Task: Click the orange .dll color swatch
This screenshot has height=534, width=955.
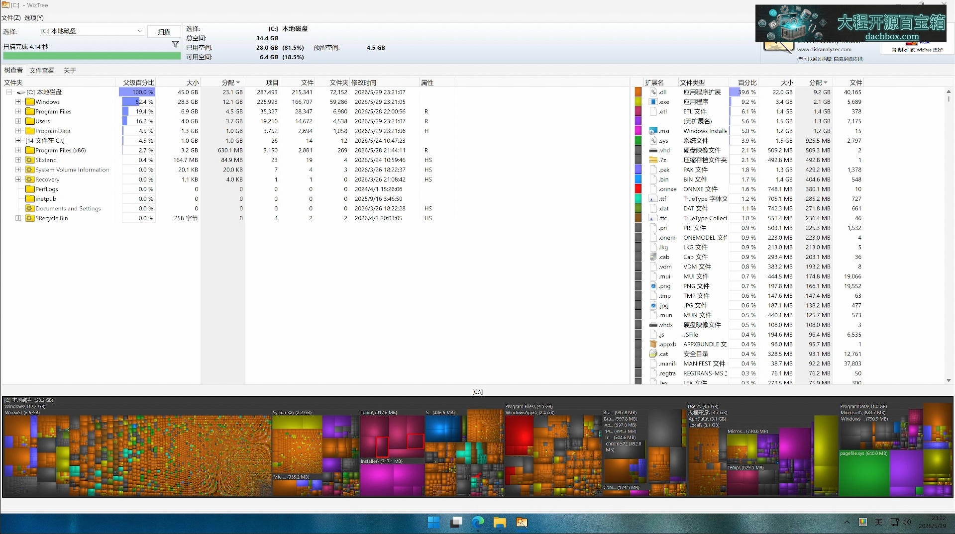Action: pyautogui.click(x=638, y=92)
